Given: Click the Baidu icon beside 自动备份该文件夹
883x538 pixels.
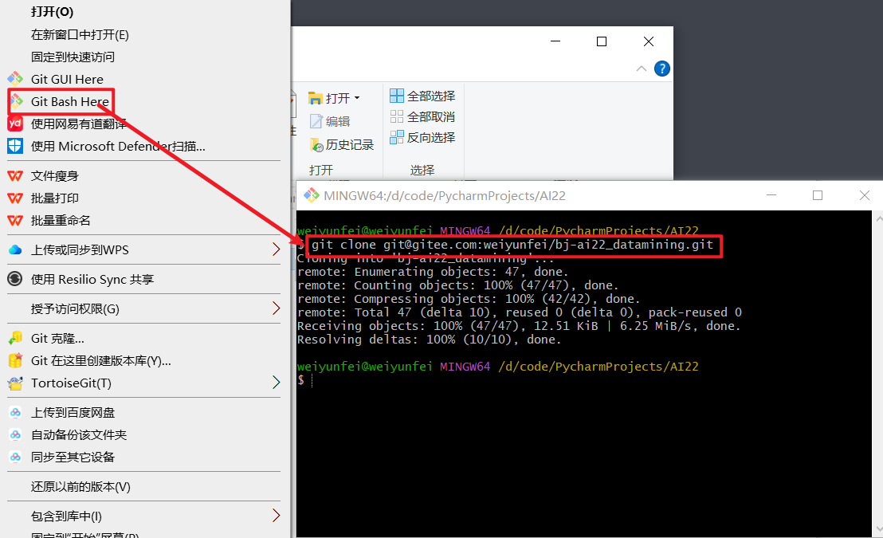Looking at the screenshot, I should (x=16, y=435).
